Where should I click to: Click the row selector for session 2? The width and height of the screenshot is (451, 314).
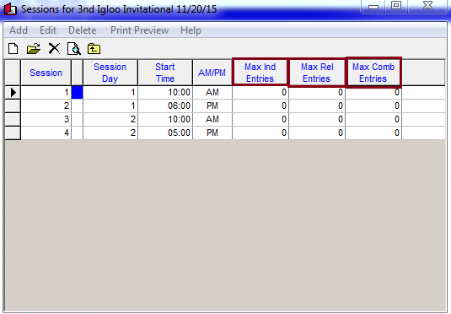click(x=13, y=106)
